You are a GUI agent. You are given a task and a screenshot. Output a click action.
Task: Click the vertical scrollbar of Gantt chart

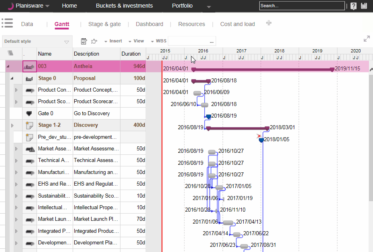[x=371, y=138]
